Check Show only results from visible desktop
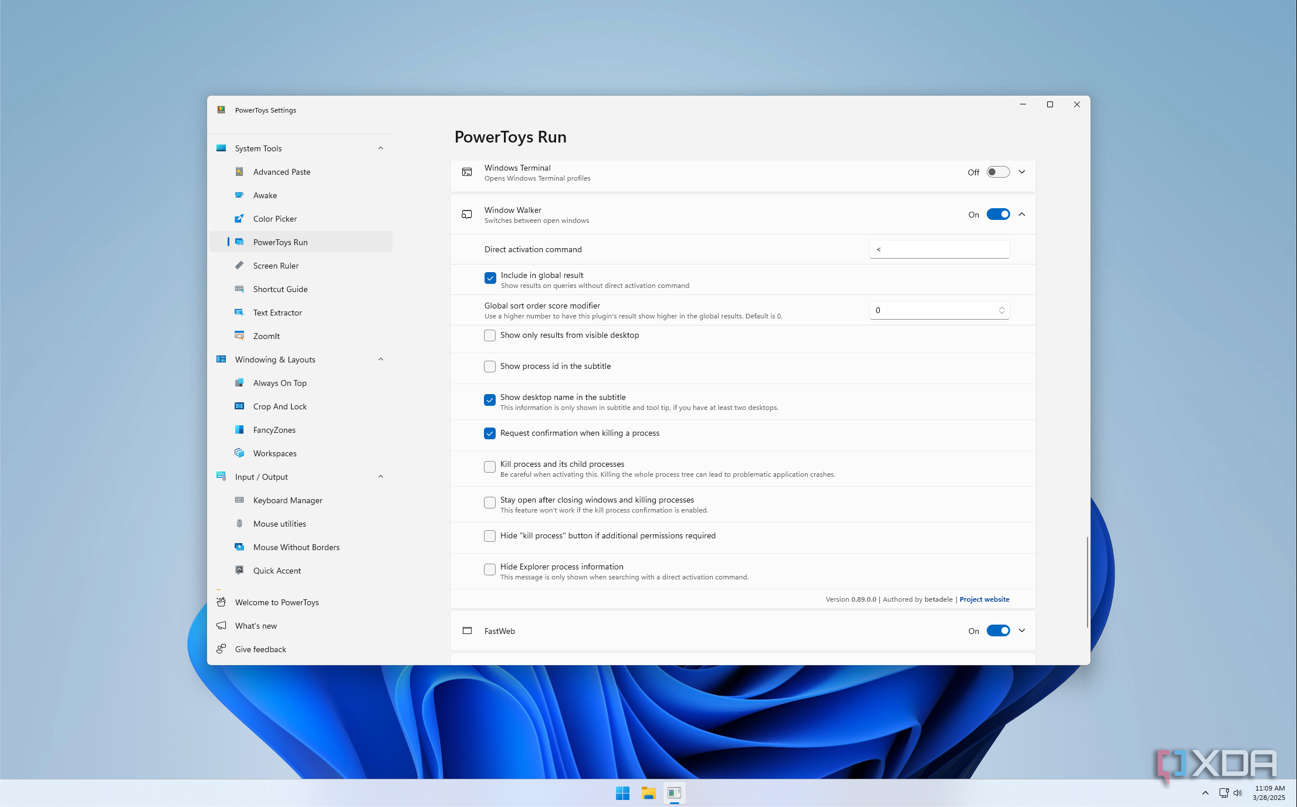The width and height of the screenshot is (1297, 807). pyautogui.click(x=490, y=335)
